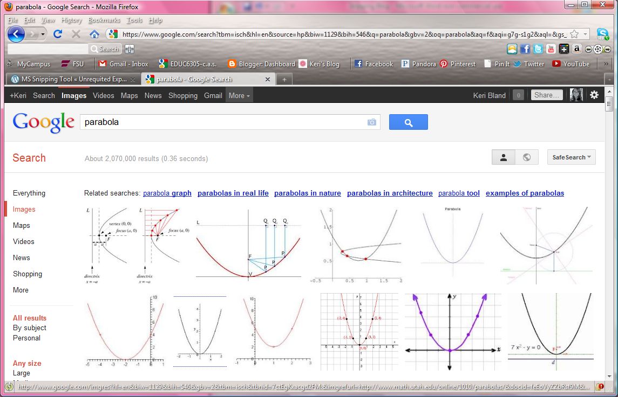Viewport: 618px width, 397px height.
Task: Reload the page with the refresh icon
Action: 58,34
